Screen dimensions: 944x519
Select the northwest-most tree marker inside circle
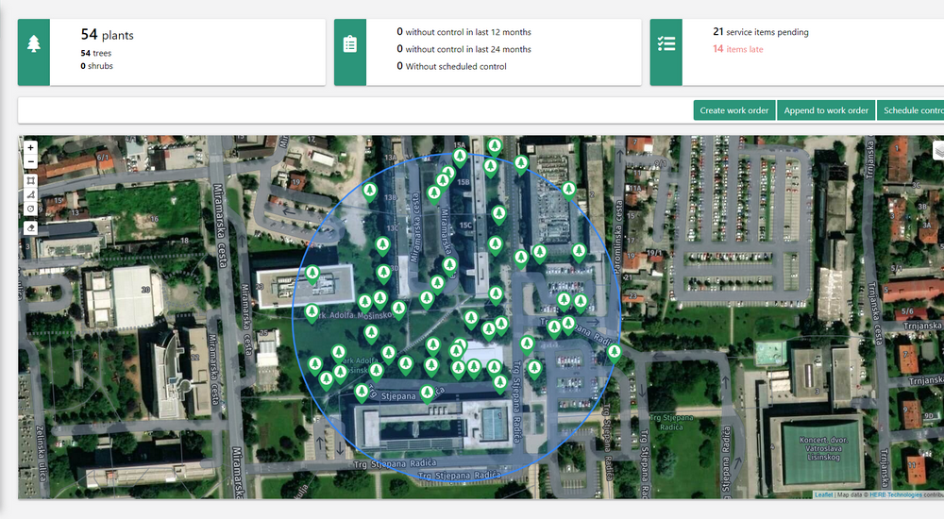(x=370, y=192)
